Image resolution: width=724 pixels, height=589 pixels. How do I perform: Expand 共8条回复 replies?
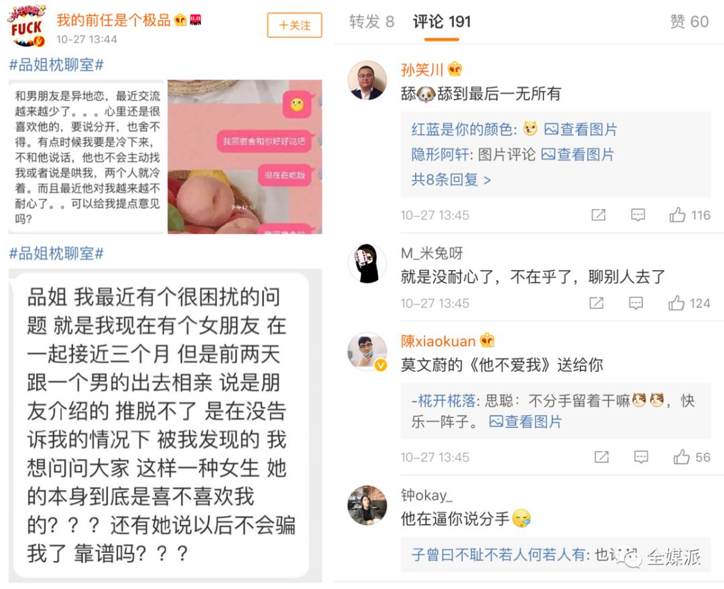(x=450, y=179)
